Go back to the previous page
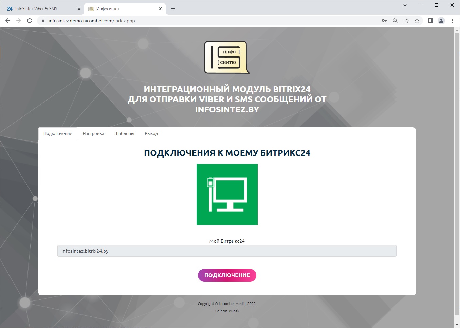460x328 pixels. tap(8, 21)
